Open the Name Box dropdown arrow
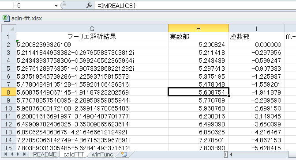This screenshot has height=160, width=296. coord(56,6)
